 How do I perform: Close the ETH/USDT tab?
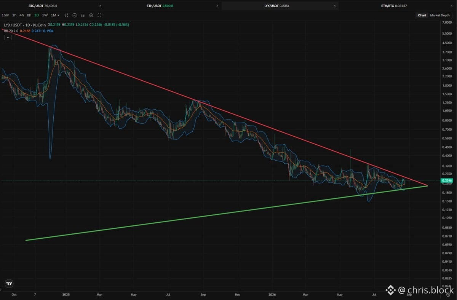[x=217, y=6]
